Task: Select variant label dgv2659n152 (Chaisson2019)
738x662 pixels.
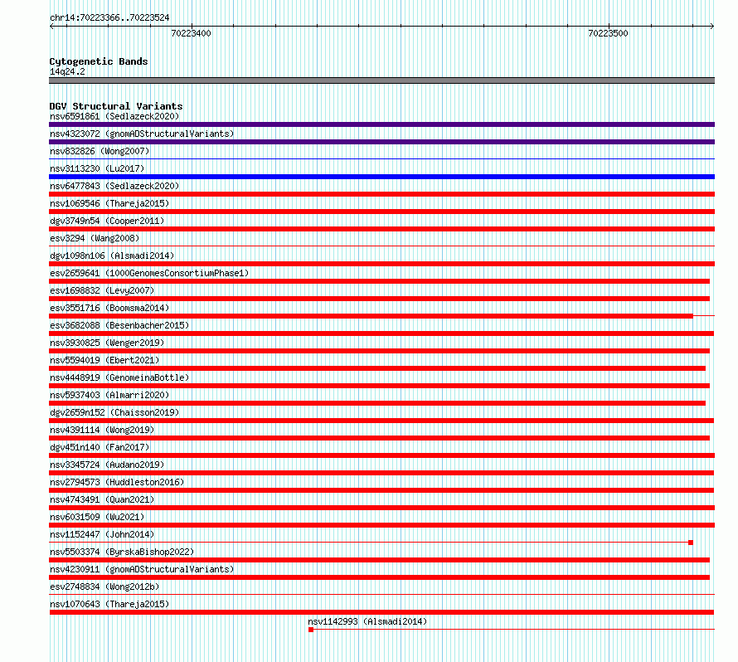Action: tap(114, 412)
